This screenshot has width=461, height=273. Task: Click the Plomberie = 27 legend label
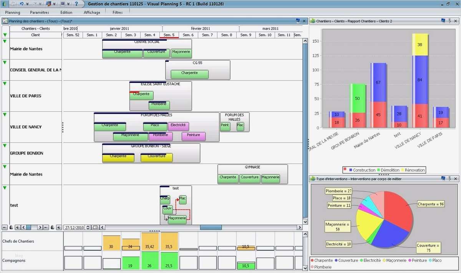(338, 191)
